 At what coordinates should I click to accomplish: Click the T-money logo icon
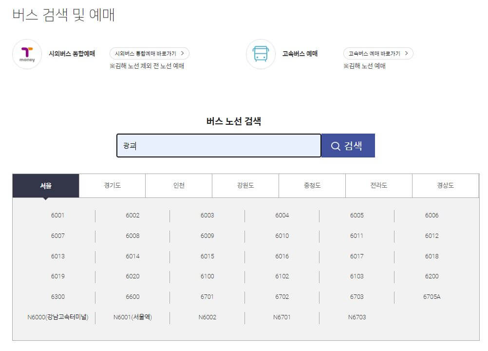(x=27, y=54)
